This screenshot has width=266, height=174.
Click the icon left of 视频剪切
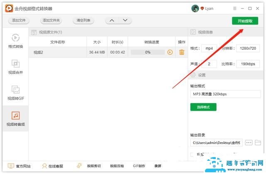pyautogui.click(x=79, y=166)
